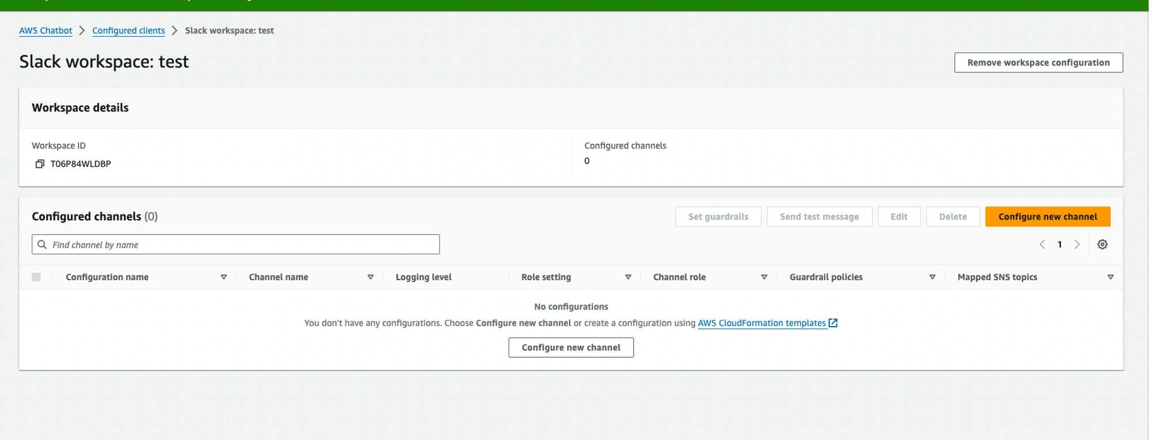Viewport: 1152px width, 440px height.
Task: Click the external link icon beside CloudFormation templates
Action: [833, 323]
